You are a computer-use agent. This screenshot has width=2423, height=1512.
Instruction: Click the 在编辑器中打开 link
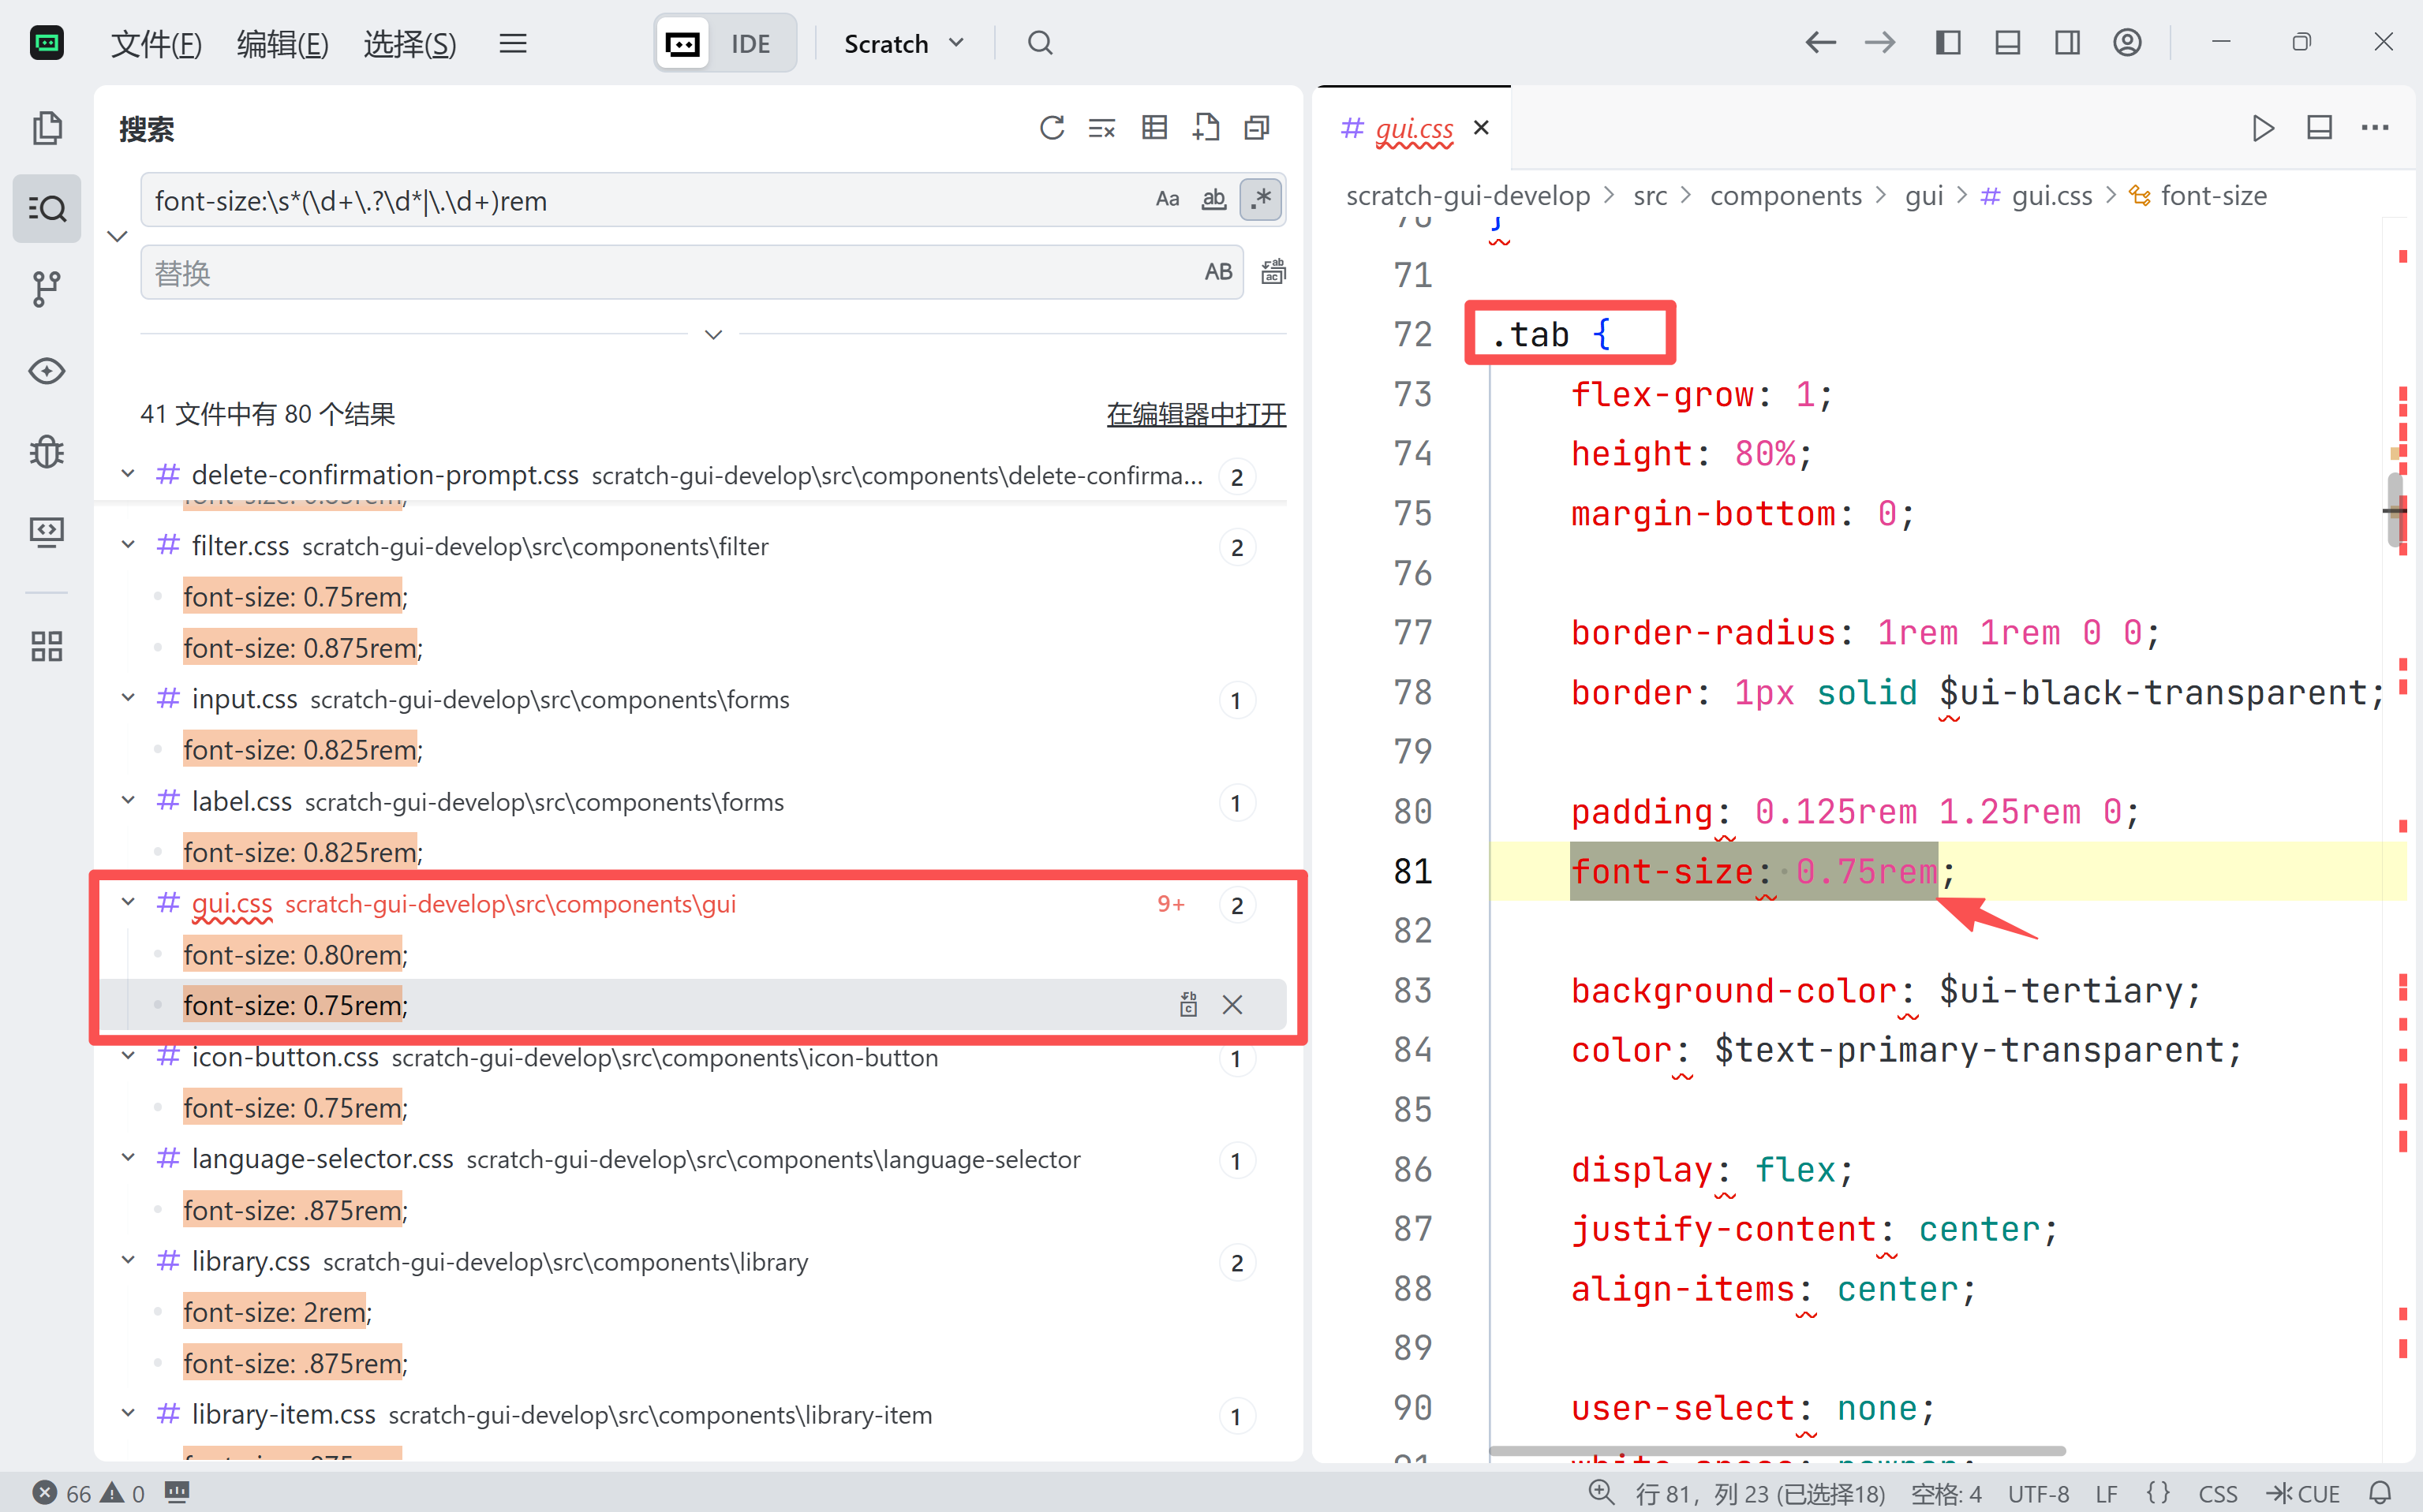[x=1195, y=414]
